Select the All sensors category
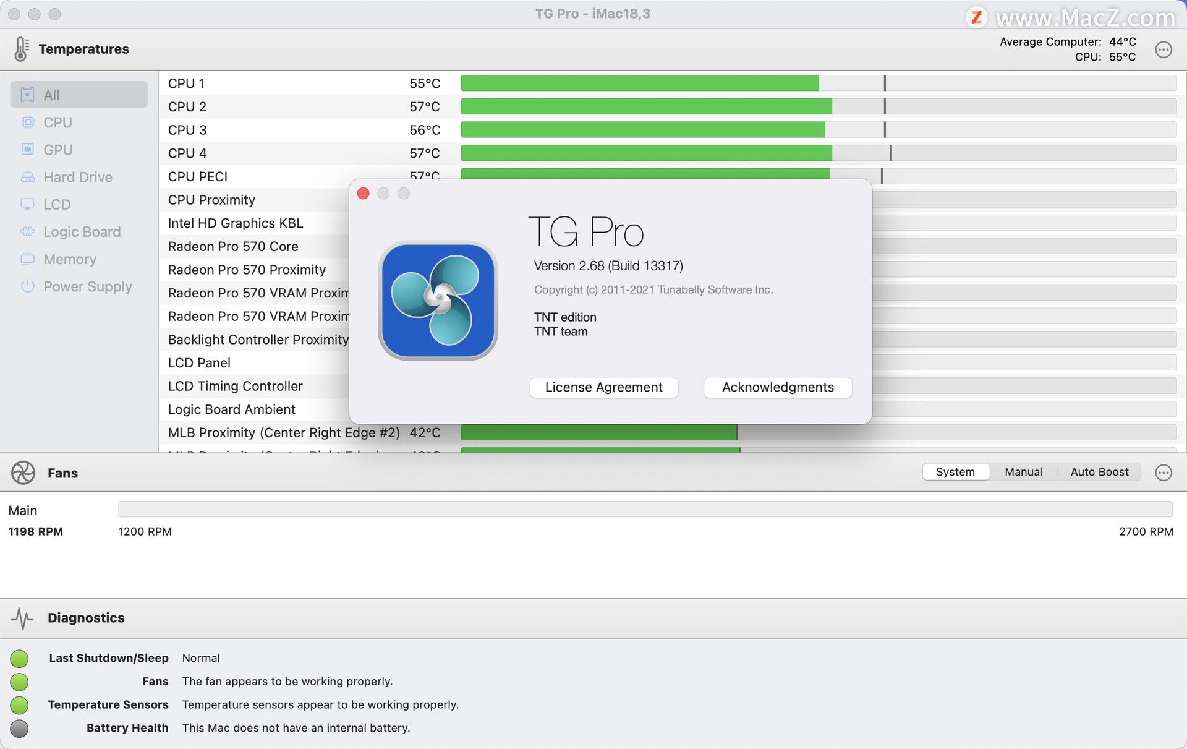Viewport: 1187px width, 749px height. click(x=79, y=95)
